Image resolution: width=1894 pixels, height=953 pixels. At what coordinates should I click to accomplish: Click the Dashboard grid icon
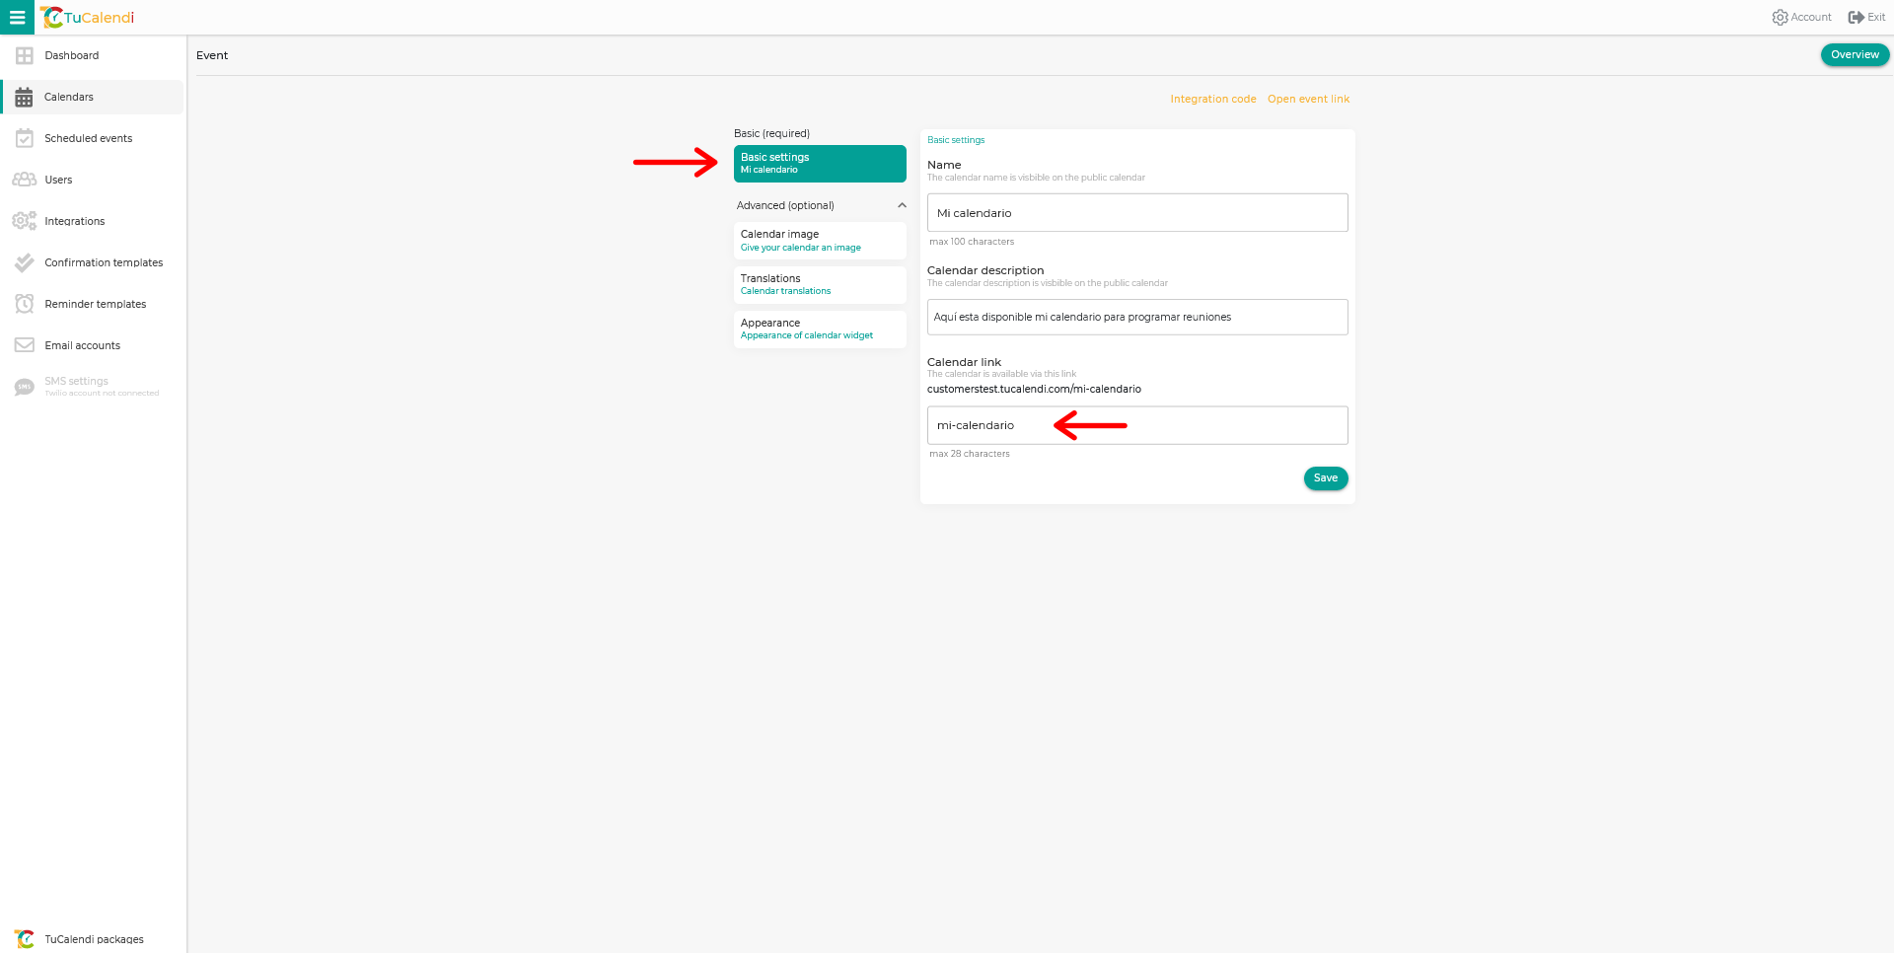click(x=25, y=55)
